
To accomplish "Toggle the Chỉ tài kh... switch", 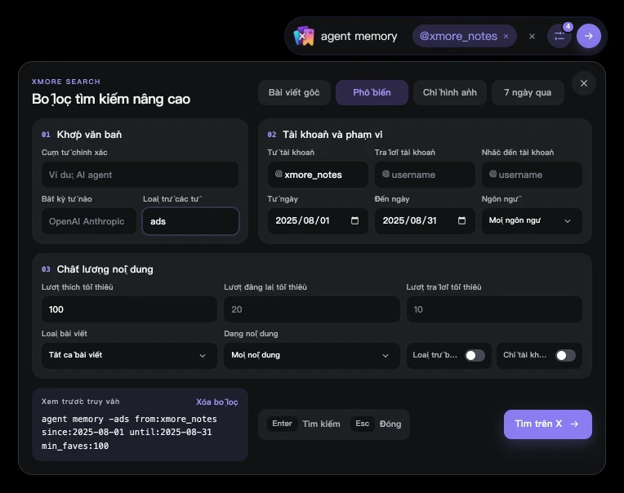I will click(x=565, y=355).
